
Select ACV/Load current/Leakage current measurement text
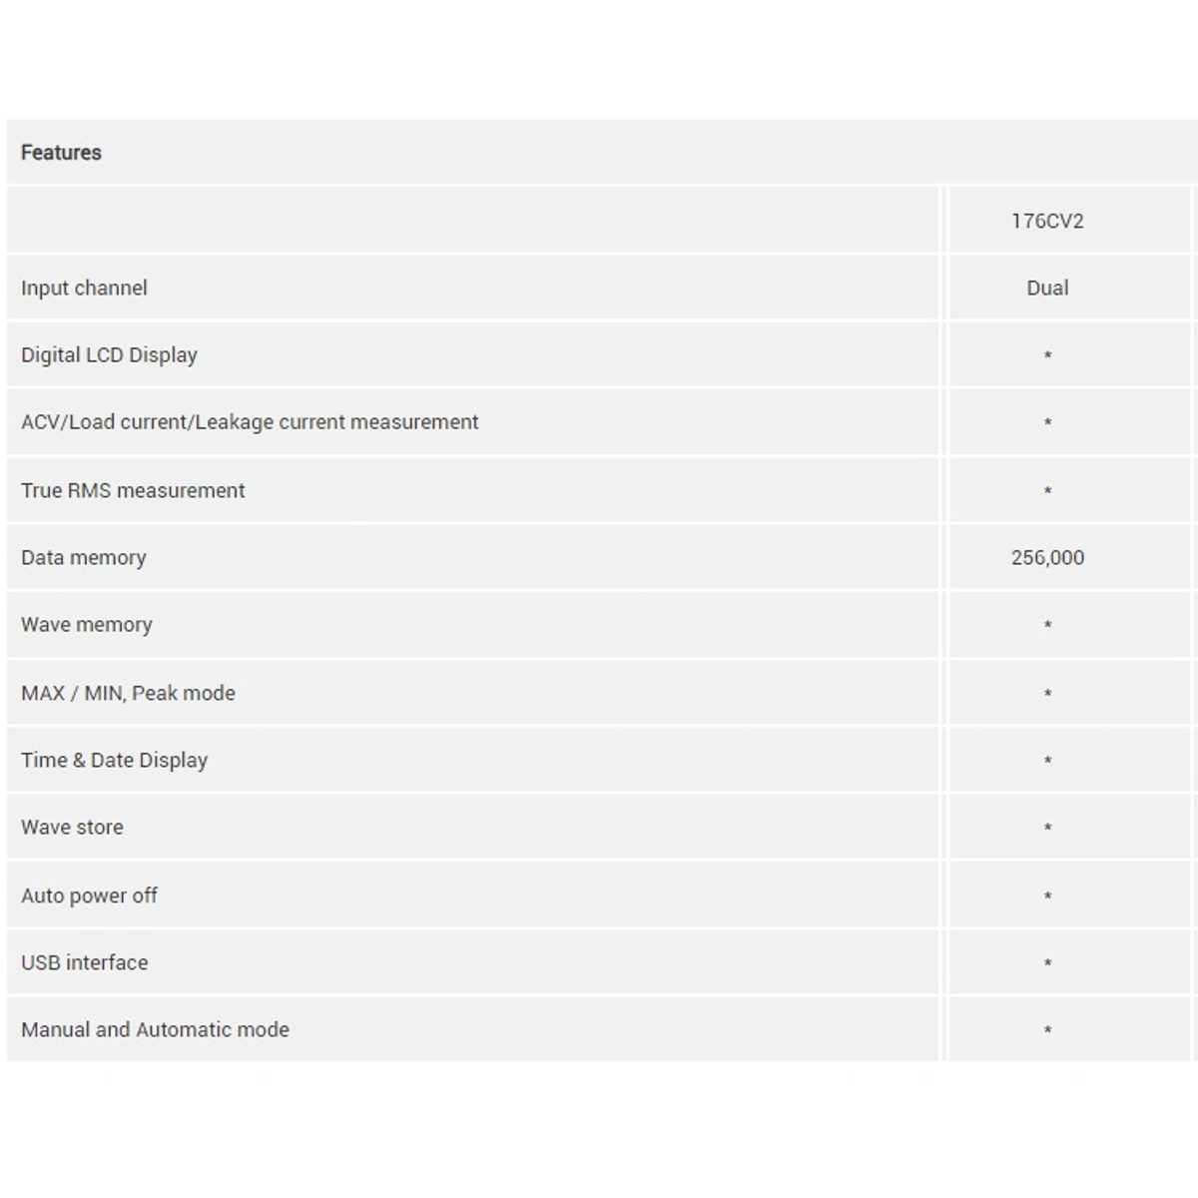[250, 422]
